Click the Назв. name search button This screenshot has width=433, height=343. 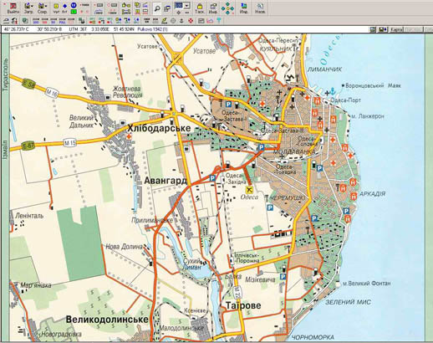click(260, 8)
